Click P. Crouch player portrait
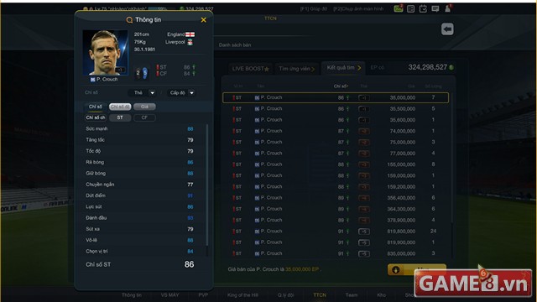 coord(105,52)
